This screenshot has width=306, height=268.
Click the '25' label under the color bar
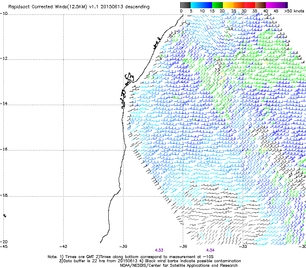[234, 11]
